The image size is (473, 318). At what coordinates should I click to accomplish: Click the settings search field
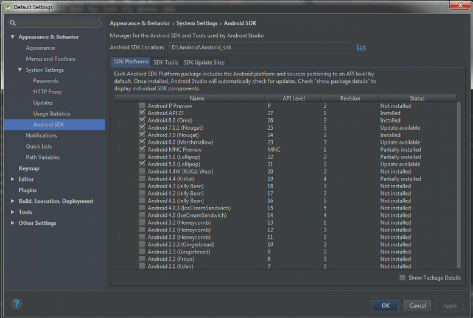tap(55, 23)
